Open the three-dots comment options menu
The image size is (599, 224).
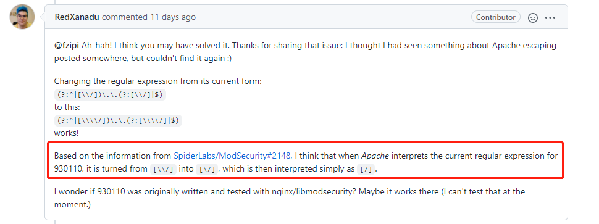coord(550,17)
